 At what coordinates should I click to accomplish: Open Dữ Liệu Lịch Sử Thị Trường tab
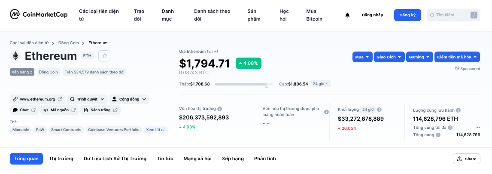[x=115, y=159]
